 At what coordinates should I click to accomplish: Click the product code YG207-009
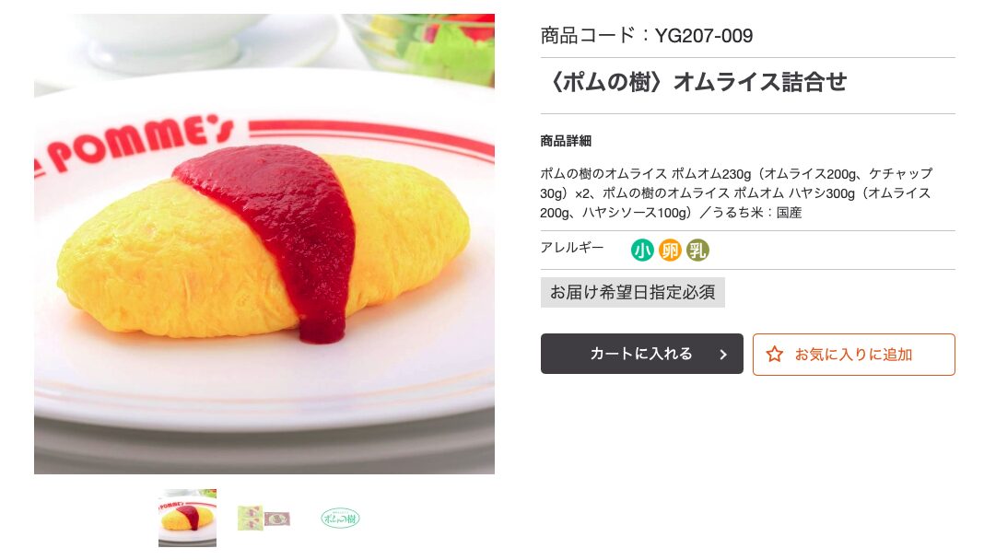[x=704, y=36]
